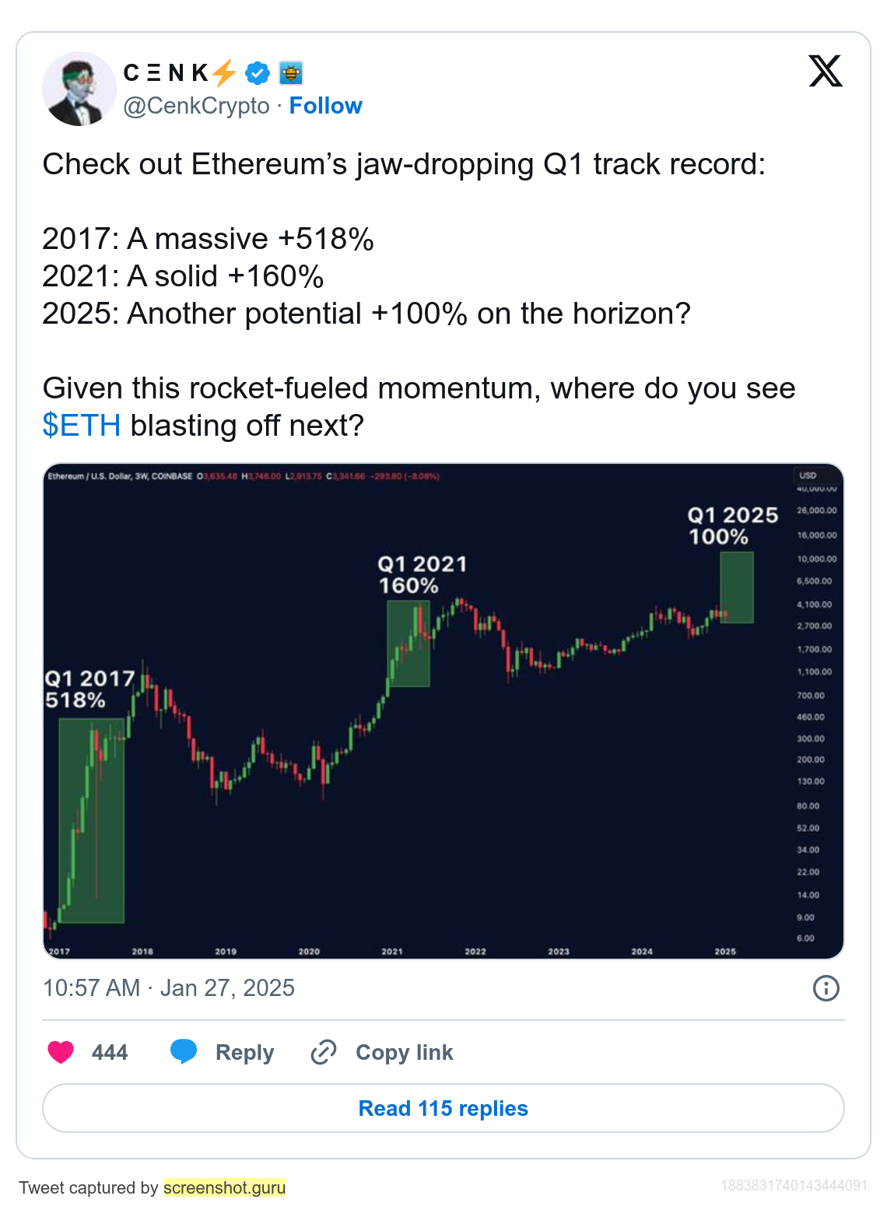Screen dimensions: 887x1231
Task: Open the $ETH cashtag link
Action: point(82,426)
